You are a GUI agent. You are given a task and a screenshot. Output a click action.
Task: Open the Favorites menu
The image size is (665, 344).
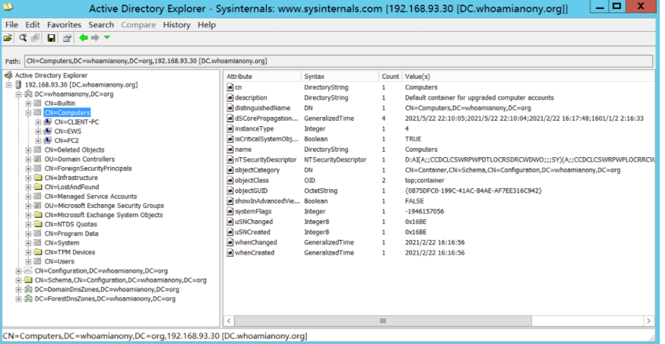(64, 24)
